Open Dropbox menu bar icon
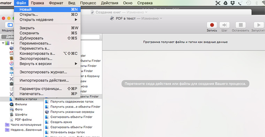This screenshot has height=137, width=265. pyautogui.click(x=233, y=3)
